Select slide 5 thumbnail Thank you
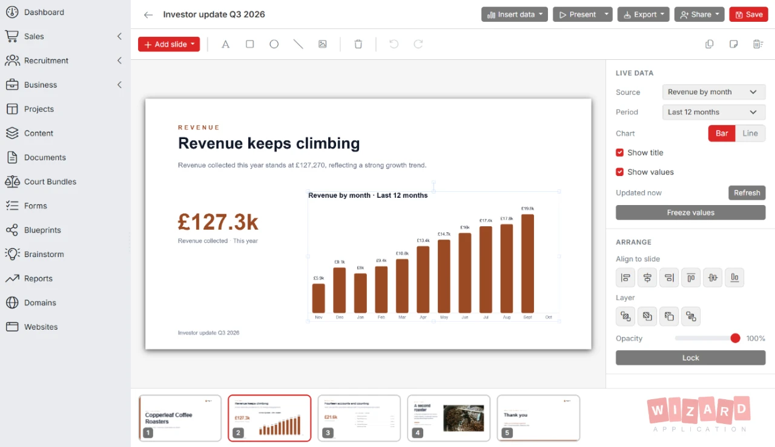 point(538,418)
